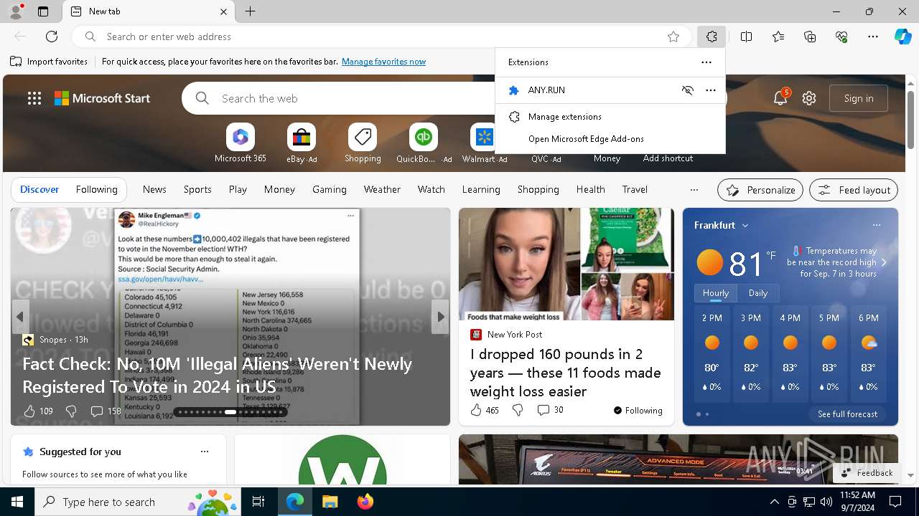The width and height of the screenshot is (919, 516).
Task: Open Walmart shortcut tile
Action: pos(485,143)
